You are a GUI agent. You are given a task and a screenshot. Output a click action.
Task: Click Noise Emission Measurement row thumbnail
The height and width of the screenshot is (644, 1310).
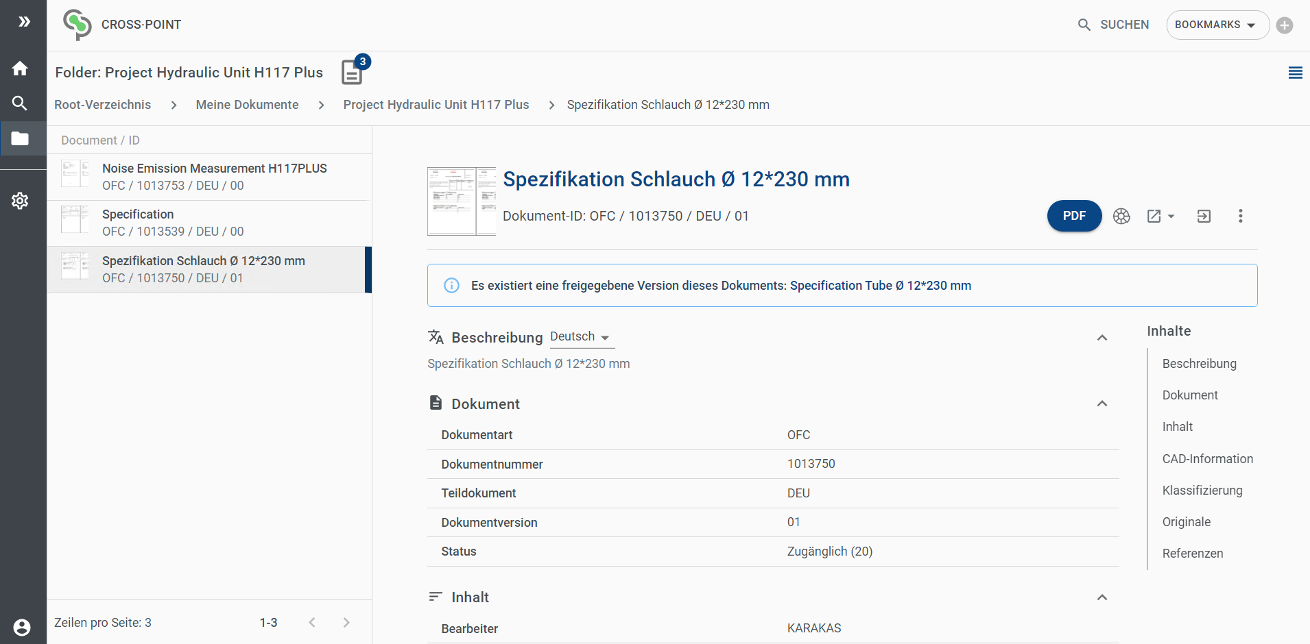tap(75, 173)
